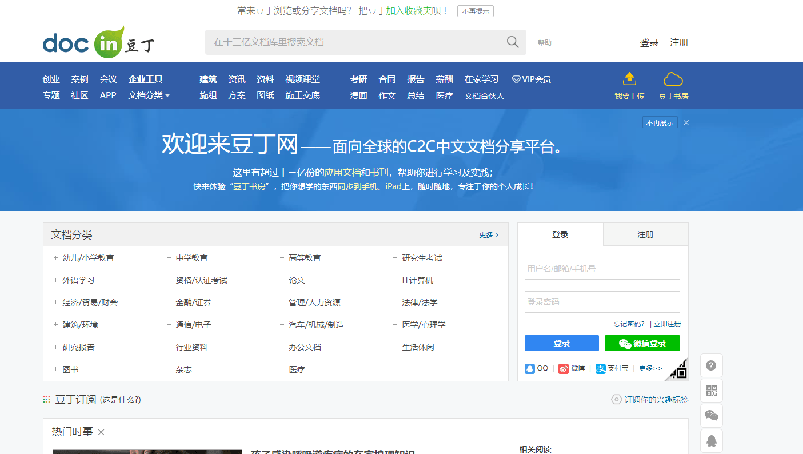Open 豆丁书房 via the cloud icon

673,79
